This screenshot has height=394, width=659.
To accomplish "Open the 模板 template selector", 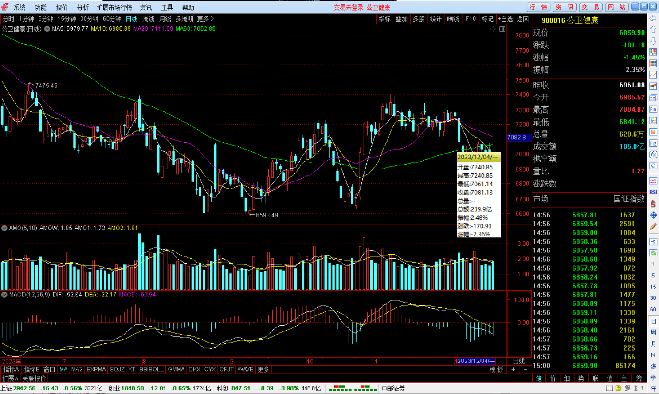I will coord(496,370).
